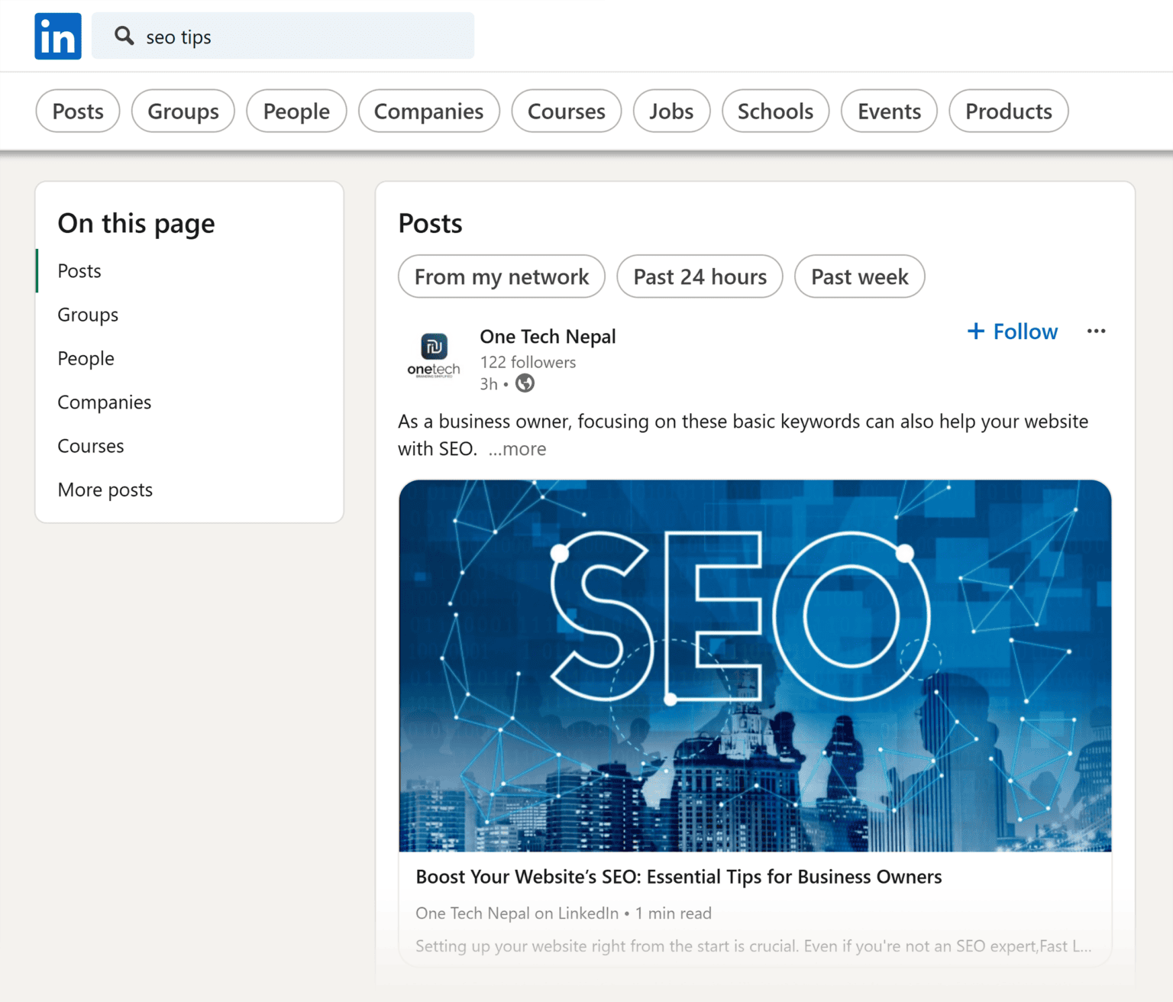Click the LinkedIn home logo
The width and height of the screenshot is (1173, 1002).
pyautogui.click(x=57, y=35)
